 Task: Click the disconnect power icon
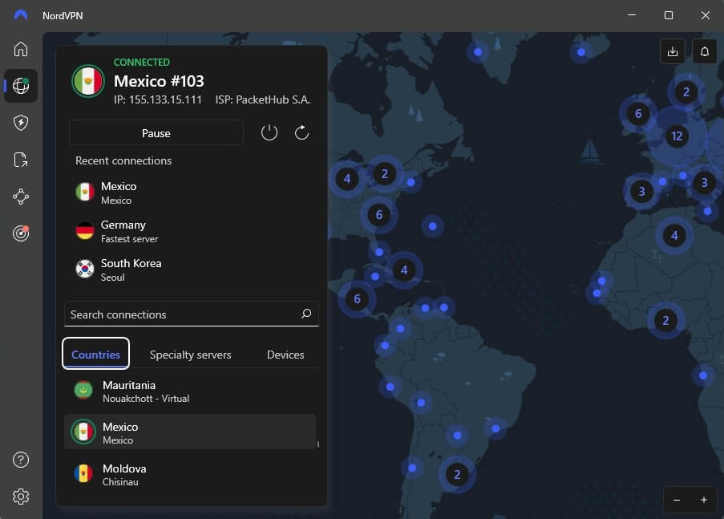tap(269, 132)
